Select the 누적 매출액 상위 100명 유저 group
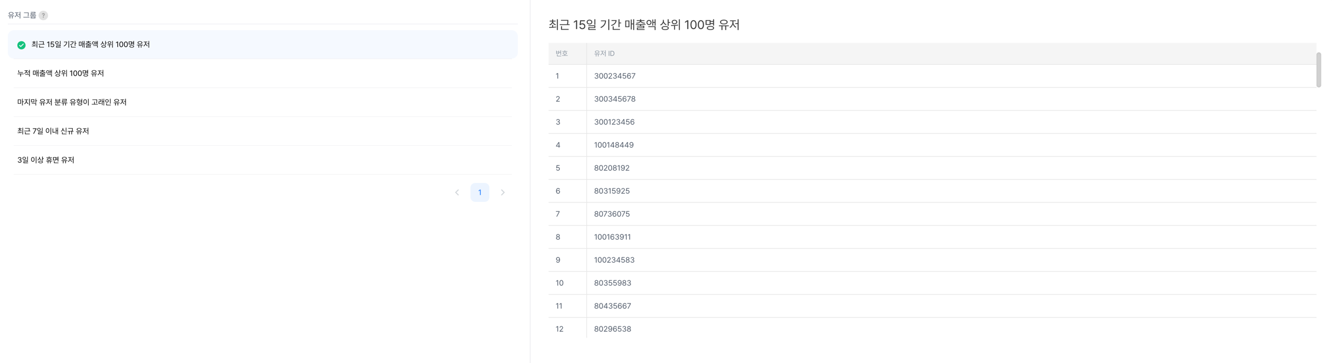 (60, 73)
